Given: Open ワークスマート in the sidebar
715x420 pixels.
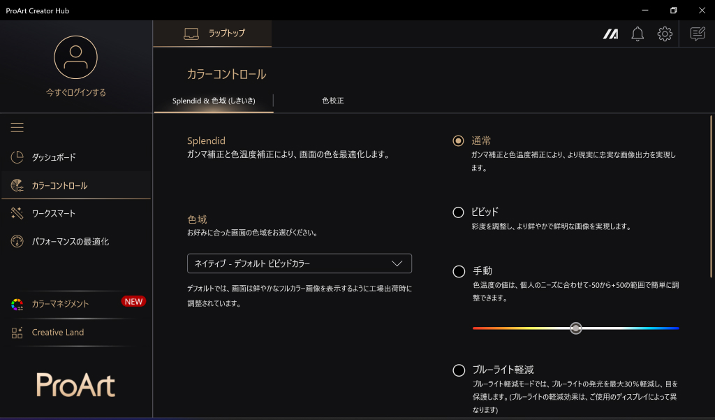Looking at the screenshot, I should (x=76, y=213).
